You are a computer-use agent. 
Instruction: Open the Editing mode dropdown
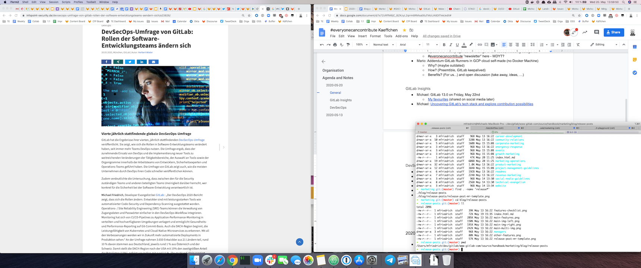[604, 45]
